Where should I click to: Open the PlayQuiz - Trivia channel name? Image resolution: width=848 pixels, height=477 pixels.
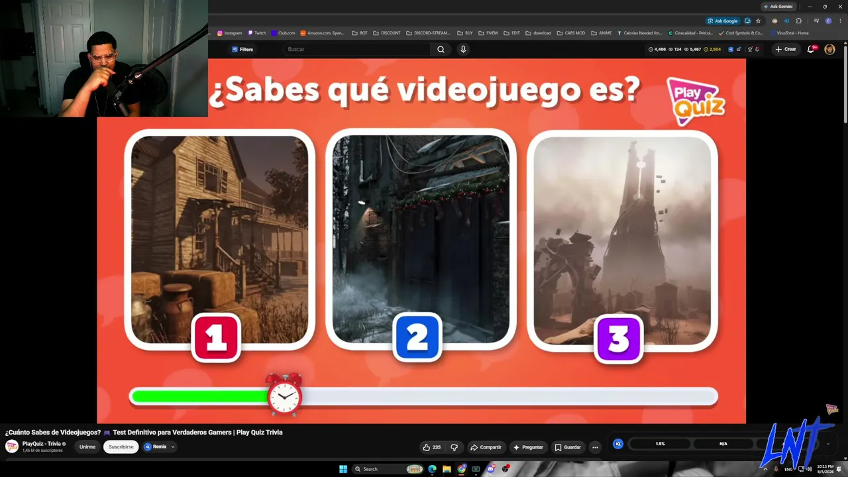[x=42, y=444]
